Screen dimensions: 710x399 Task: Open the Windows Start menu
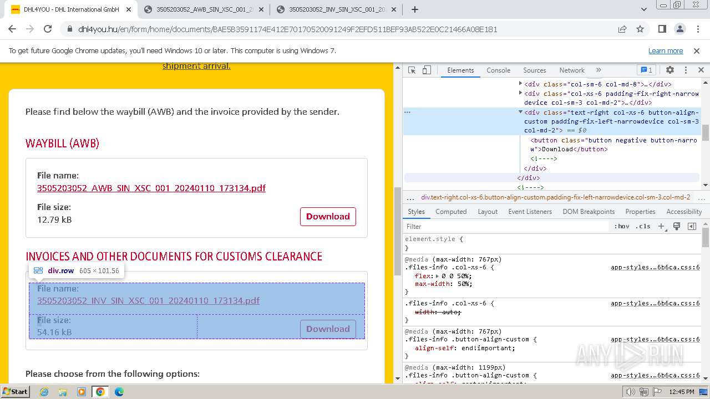point(15,391)
